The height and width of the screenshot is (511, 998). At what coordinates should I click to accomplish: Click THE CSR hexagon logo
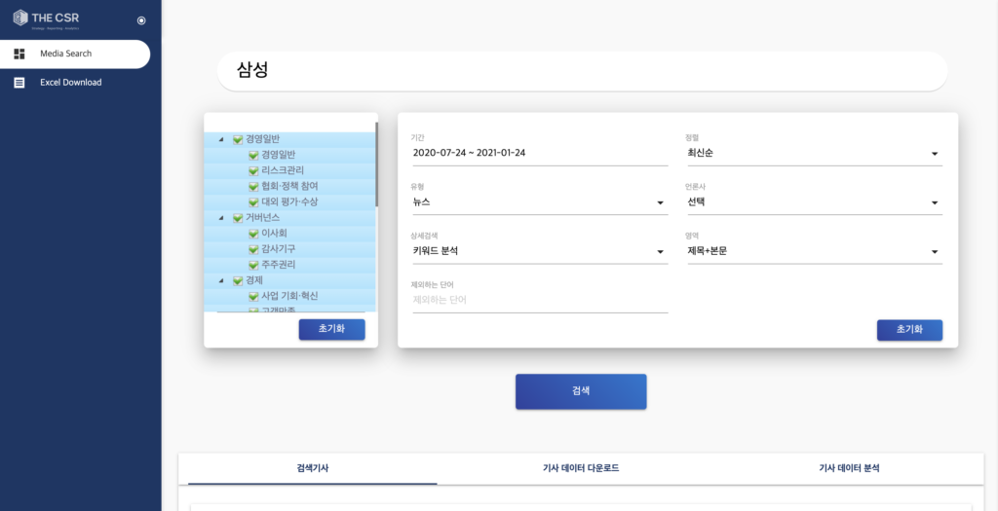[19, 18]
